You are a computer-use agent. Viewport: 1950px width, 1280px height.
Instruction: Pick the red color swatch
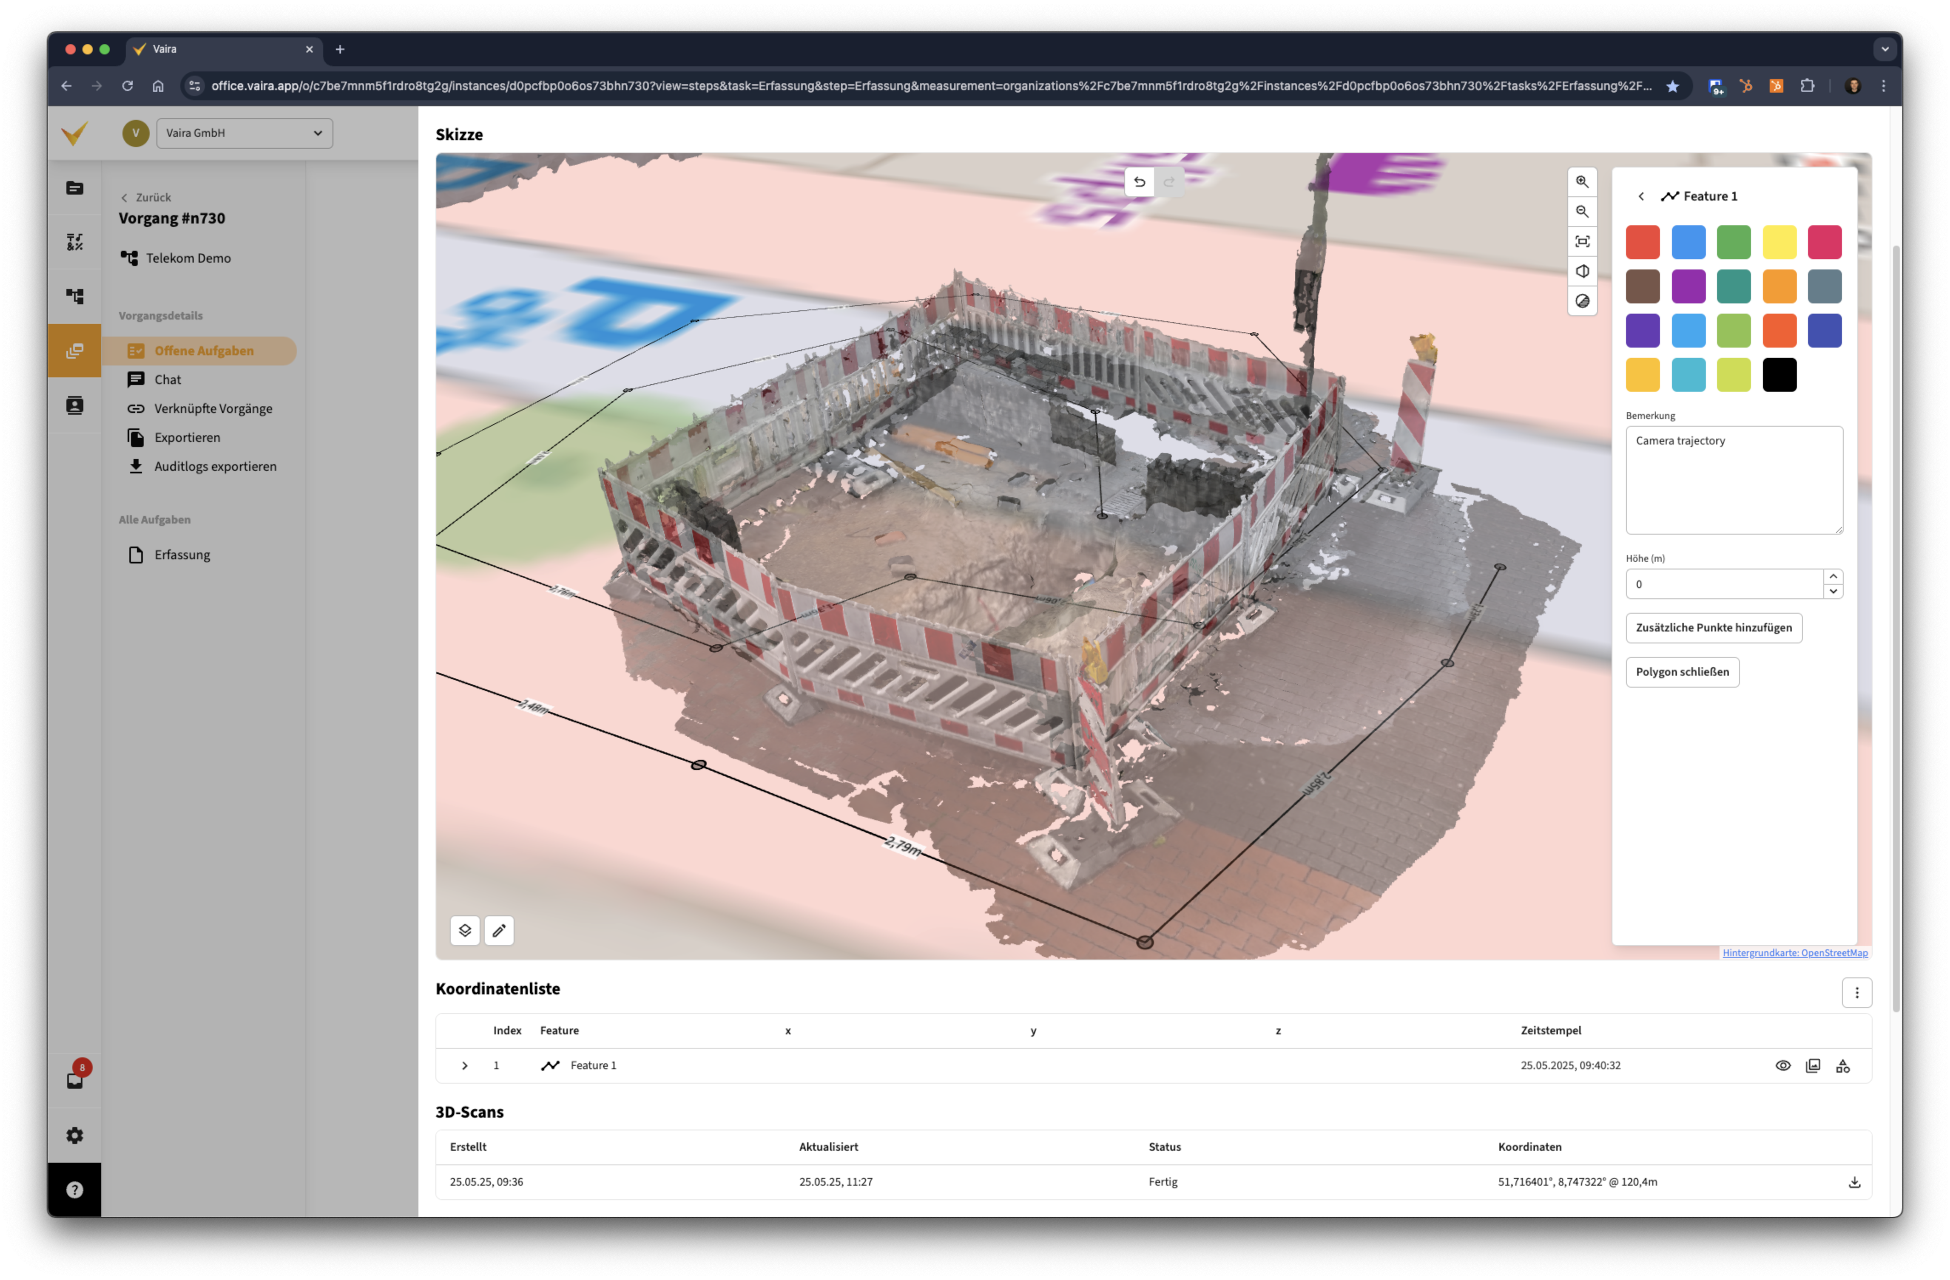1643,242
